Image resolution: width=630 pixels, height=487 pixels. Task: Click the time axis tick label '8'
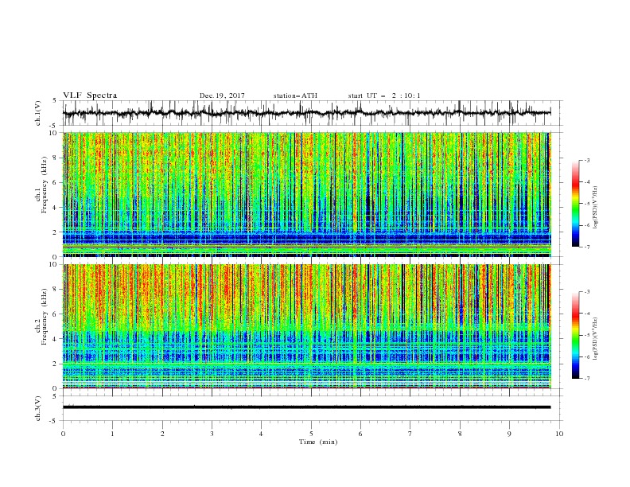[x=460, y=434]
